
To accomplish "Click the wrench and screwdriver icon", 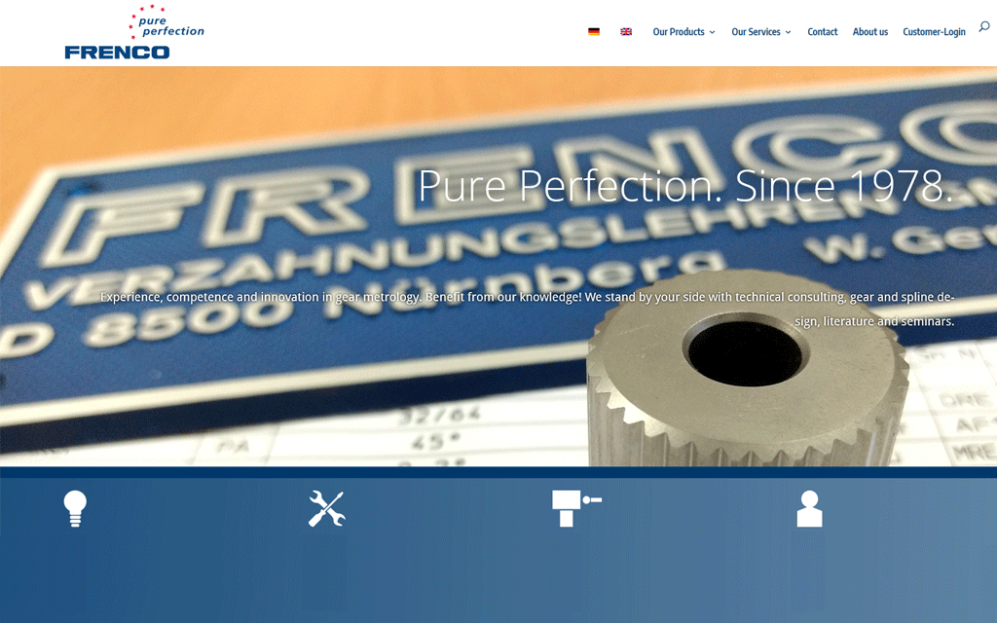I will (x=327, y=508).
